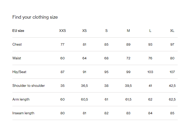This screenshot has width=180, height=128.
Task: Click Arm length value 62,5 for XL
Action: [172, 99]
